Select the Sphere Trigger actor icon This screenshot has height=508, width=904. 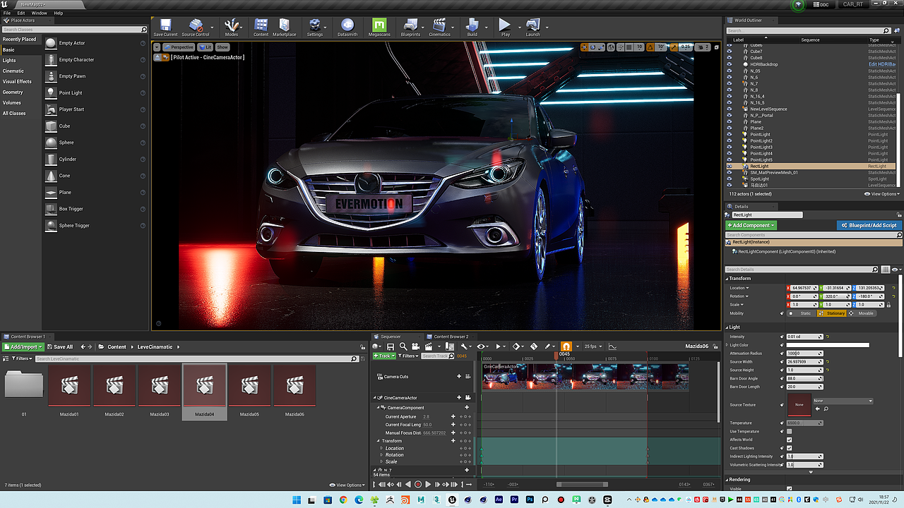(x=51, y=225)
